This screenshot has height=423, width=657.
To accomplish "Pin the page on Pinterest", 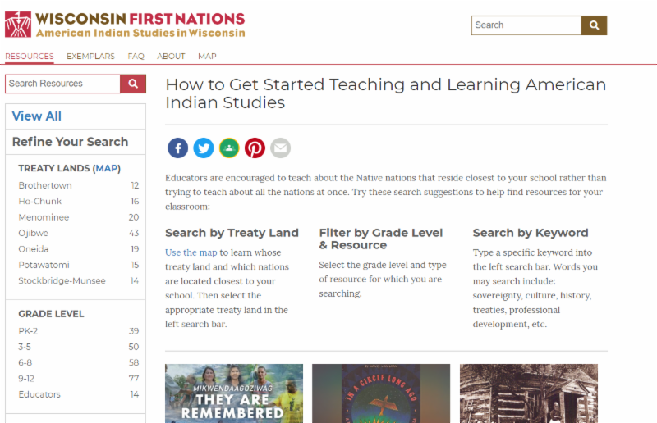I will point(255,148).
